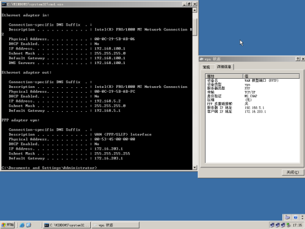Image resolution: width=305 pixels, height=229 pixels.
Task: Select the 详细信息 tab
Action: click(x=224, y=67)
